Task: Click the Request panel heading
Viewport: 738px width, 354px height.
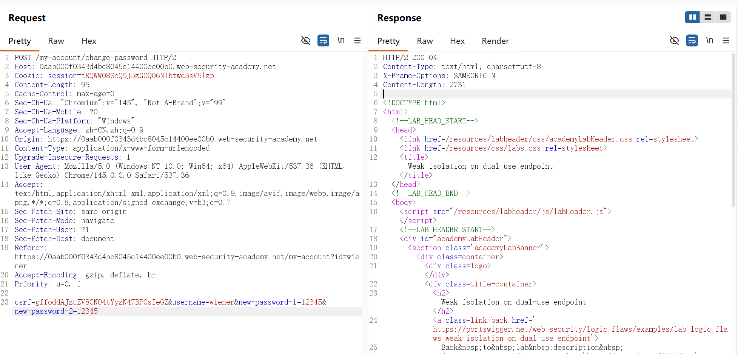Action: point(27,18)
